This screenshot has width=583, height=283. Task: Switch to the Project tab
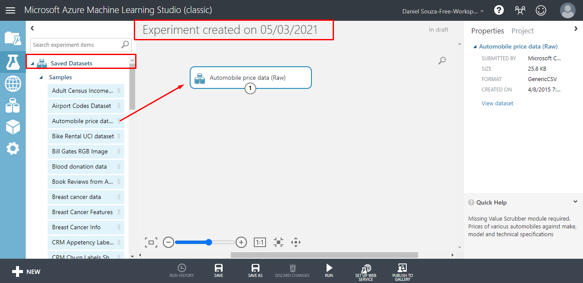(x=522, y=31)
